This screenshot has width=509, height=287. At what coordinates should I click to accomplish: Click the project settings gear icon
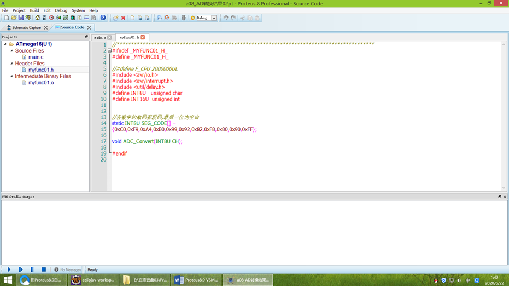[192, 18]
